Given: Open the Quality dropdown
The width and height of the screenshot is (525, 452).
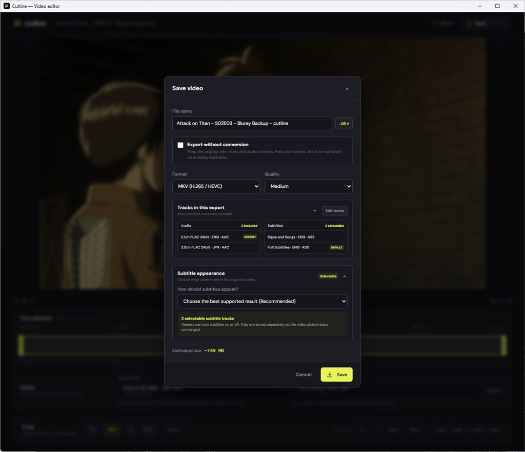Looking at the screenshot, I should click(x=308, y=186).
